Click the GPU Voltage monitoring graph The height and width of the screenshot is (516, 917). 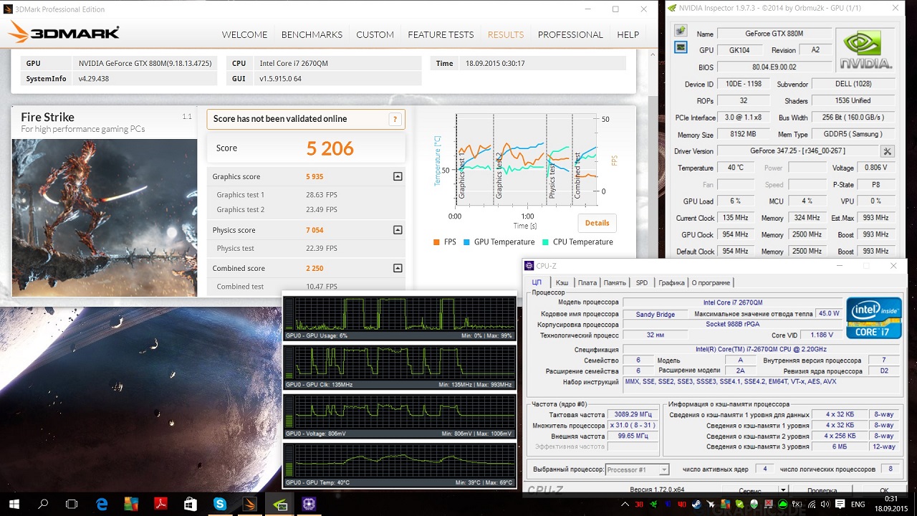pos(400,416)
